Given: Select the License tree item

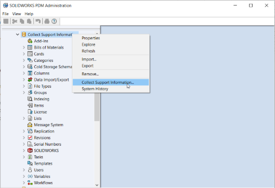Looking at the screenshot, I should click(40, 112).
